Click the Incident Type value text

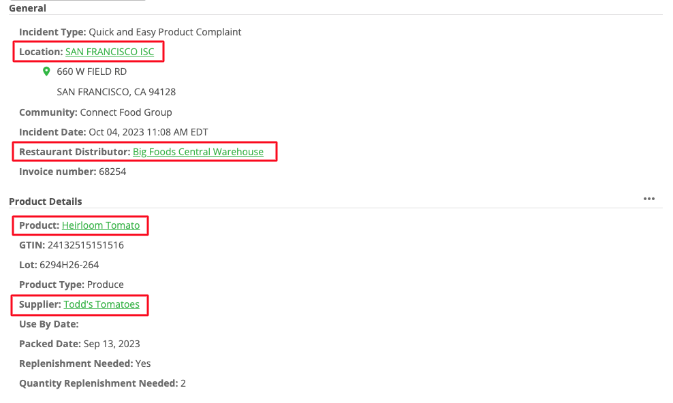pyautogui.click(x=165, y=32)
